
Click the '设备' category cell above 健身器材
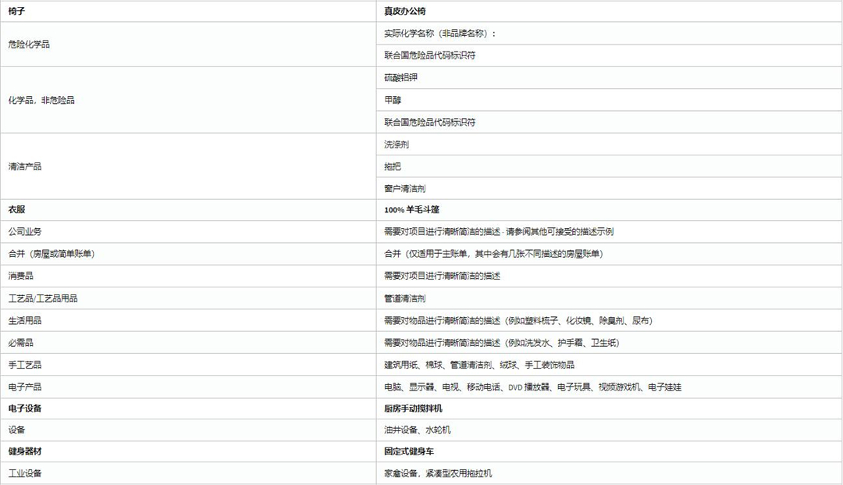click(188, 430)
